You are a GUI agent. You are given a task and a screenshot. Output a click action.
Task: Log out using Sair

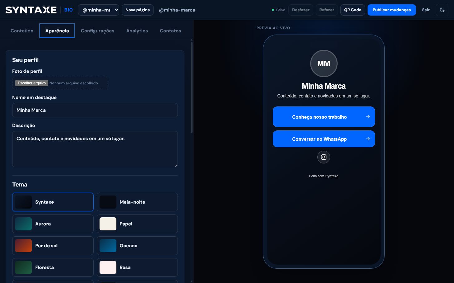tap(426, 10)
